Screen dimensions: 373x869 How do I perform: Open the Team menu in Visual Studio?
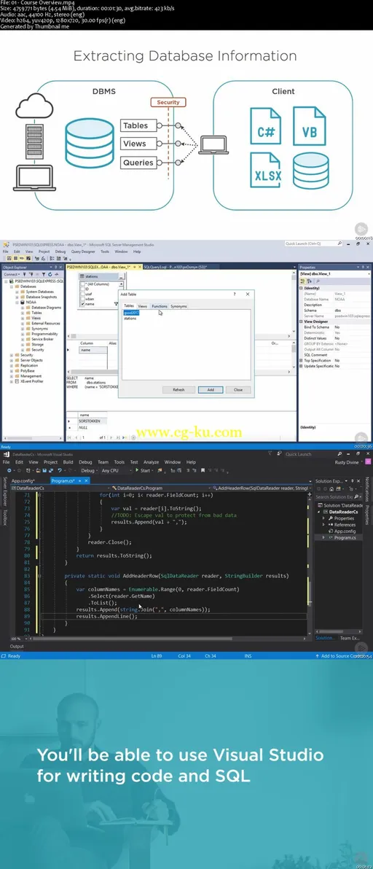click(x=103, y=461)
